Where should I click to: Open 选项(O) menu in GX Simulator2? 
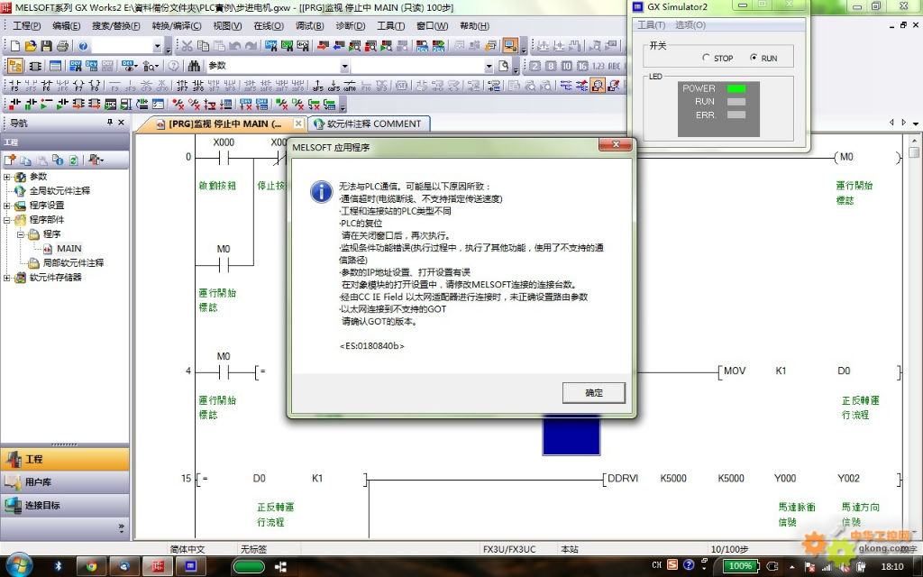click(x=690, y=24)
